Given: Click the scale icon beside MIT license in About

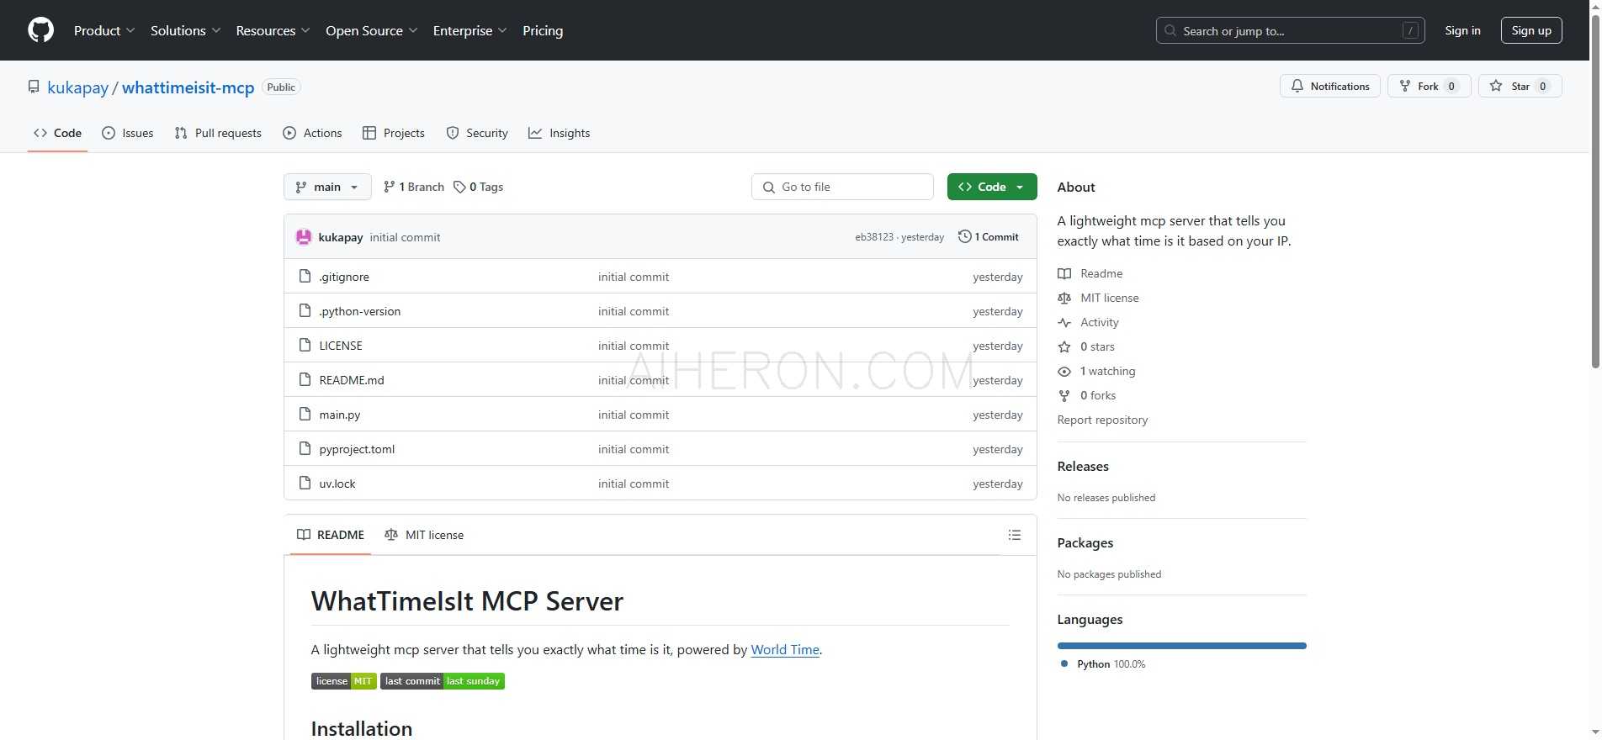Looking at the screenshot, I should click(1064, 298).
